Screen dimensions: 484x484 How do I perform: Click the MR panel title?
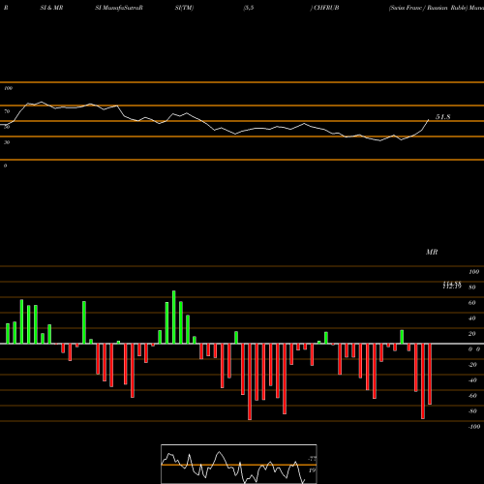[432, 252]
